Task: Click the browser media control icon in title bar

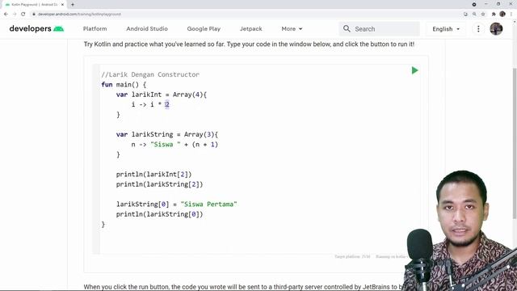Action: 474,4
